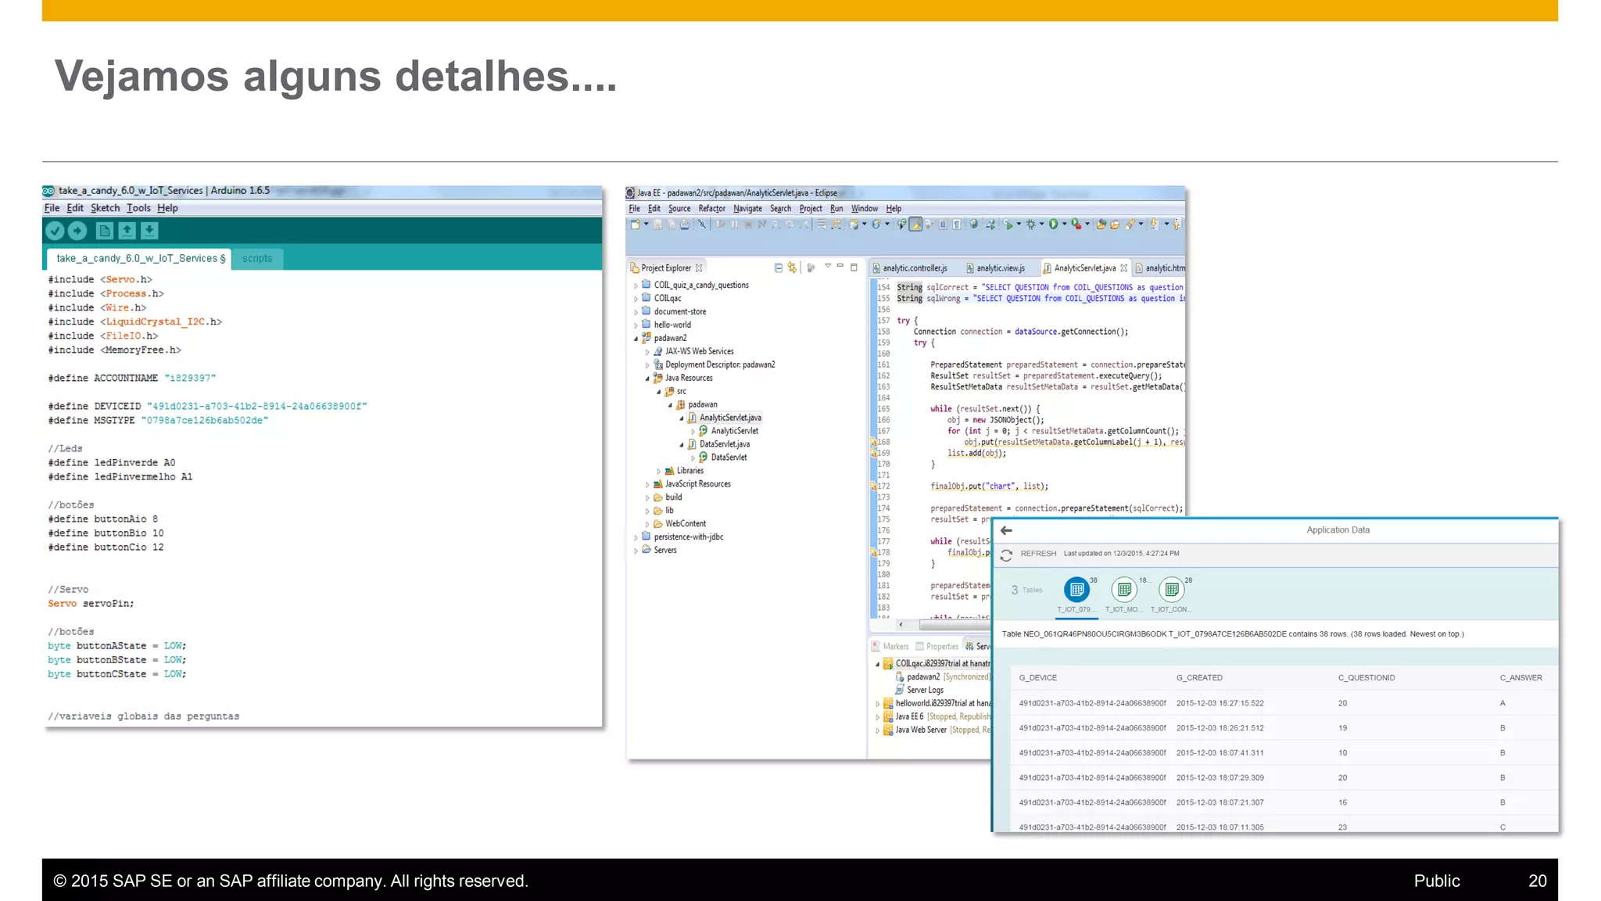Open the Markers tab in bottom panel

[890, 647]
